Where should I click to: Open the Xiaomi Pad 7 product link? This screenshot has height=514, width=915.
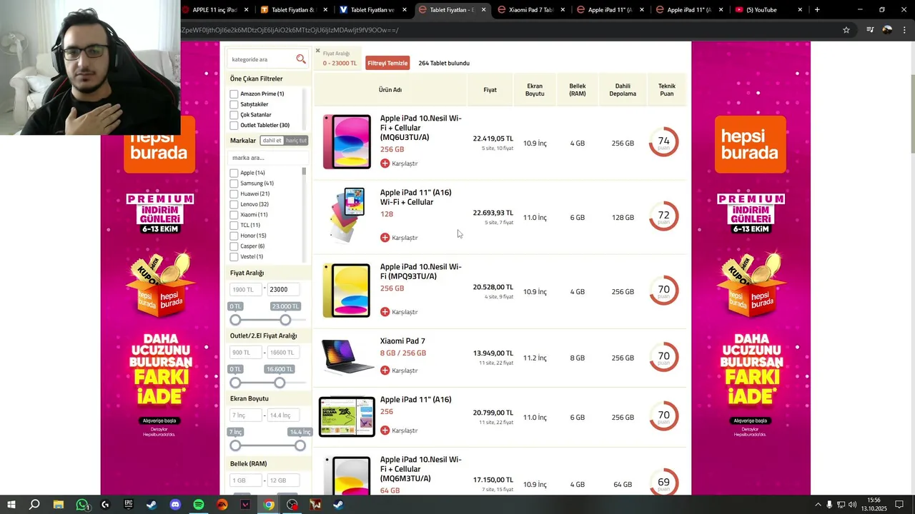pos(402,341)
